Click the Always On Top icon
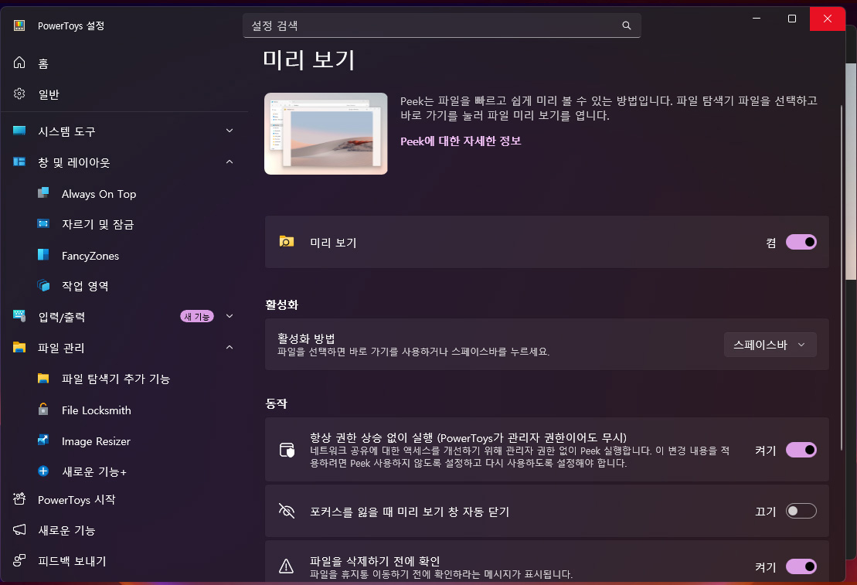This screenshot has width=857, height=585. click(43, 193)
